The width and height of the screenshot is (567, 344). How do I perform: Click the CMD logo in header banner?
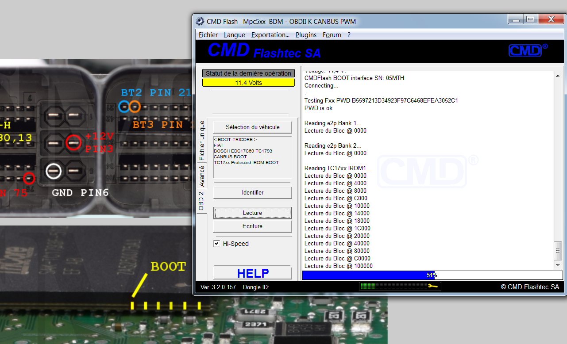coord(528,50)
